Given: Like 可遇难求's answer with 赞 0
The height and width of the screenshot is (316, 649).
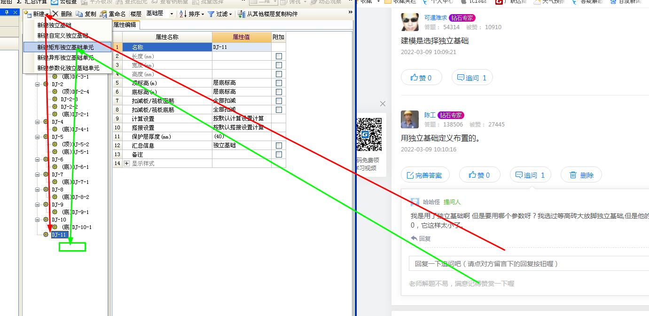Looking at the screenshot, I should coord(421,78).
